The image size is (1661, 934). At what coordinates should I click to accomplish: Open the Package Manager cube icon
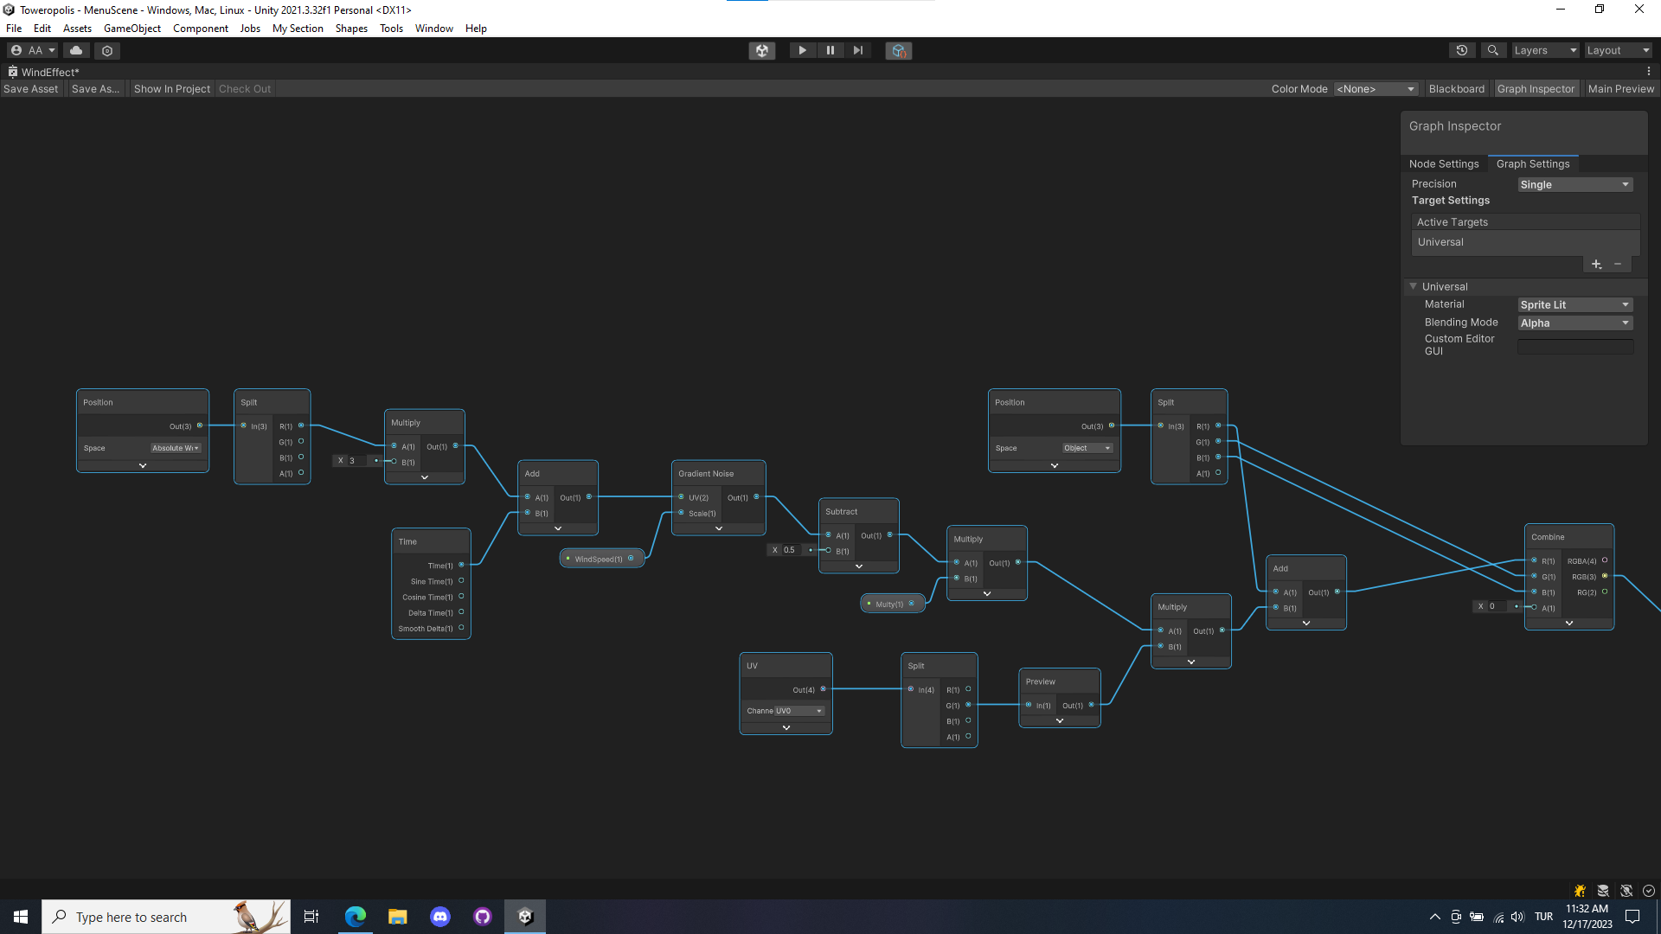[x=898, y=50]
